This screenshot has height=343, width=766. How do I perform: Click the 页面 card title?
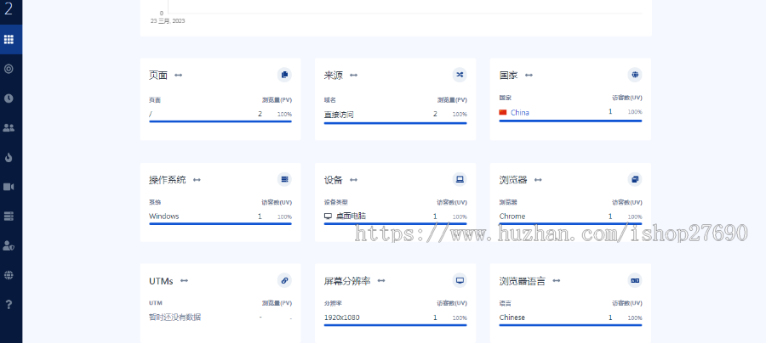158,75
